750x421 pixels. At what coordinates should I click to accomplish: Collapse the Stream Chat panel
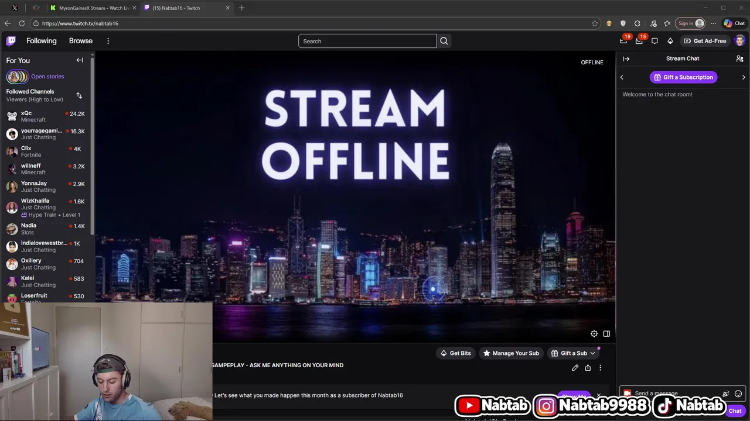tap(626, 58)
